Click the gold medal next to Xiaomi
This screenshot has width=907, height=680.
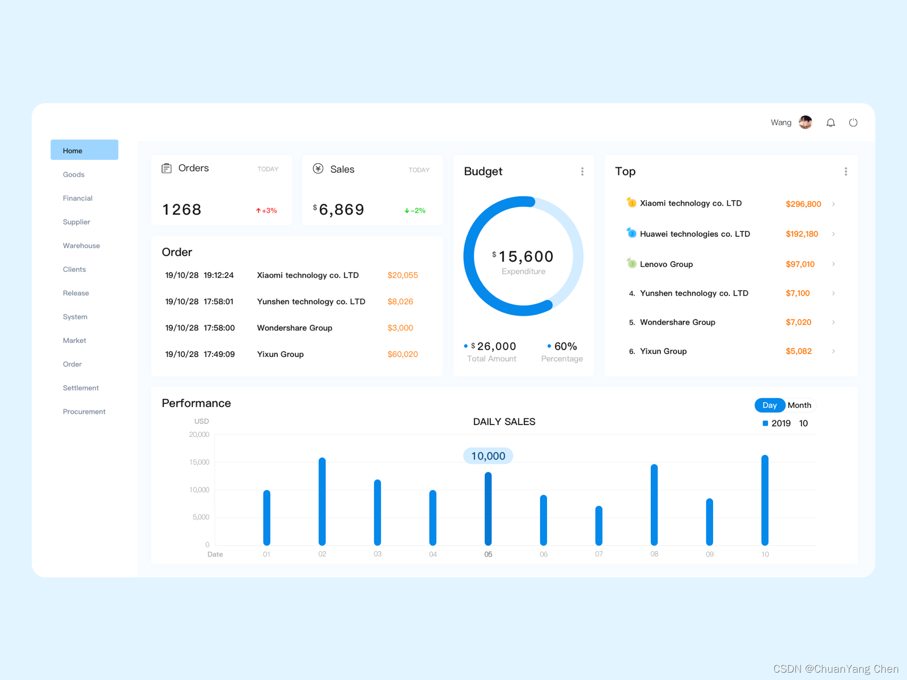pos(631,202)
